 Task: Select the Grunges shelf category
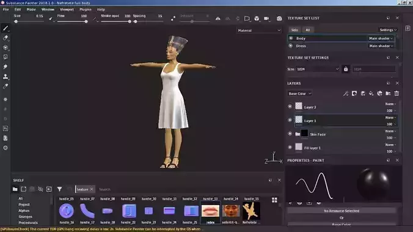[25, 217]
